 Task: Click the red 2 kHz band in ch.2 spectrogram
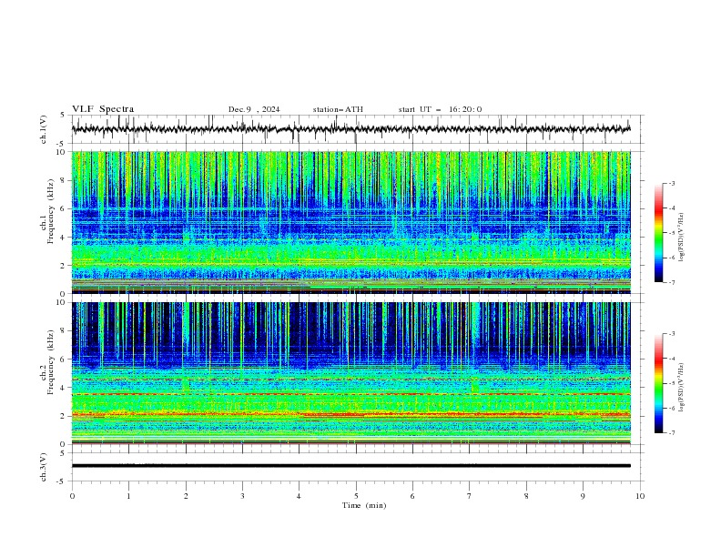point(350,414)
